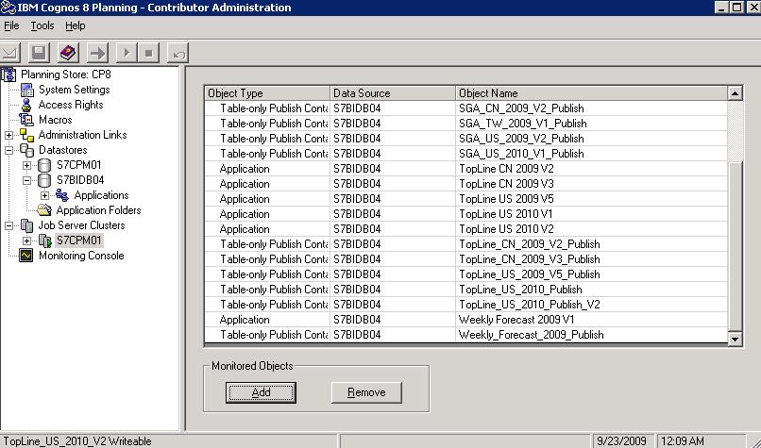Click the envelope icon in toolbar
The height and width of the screenshot is (448, 761).
(9, 53)
